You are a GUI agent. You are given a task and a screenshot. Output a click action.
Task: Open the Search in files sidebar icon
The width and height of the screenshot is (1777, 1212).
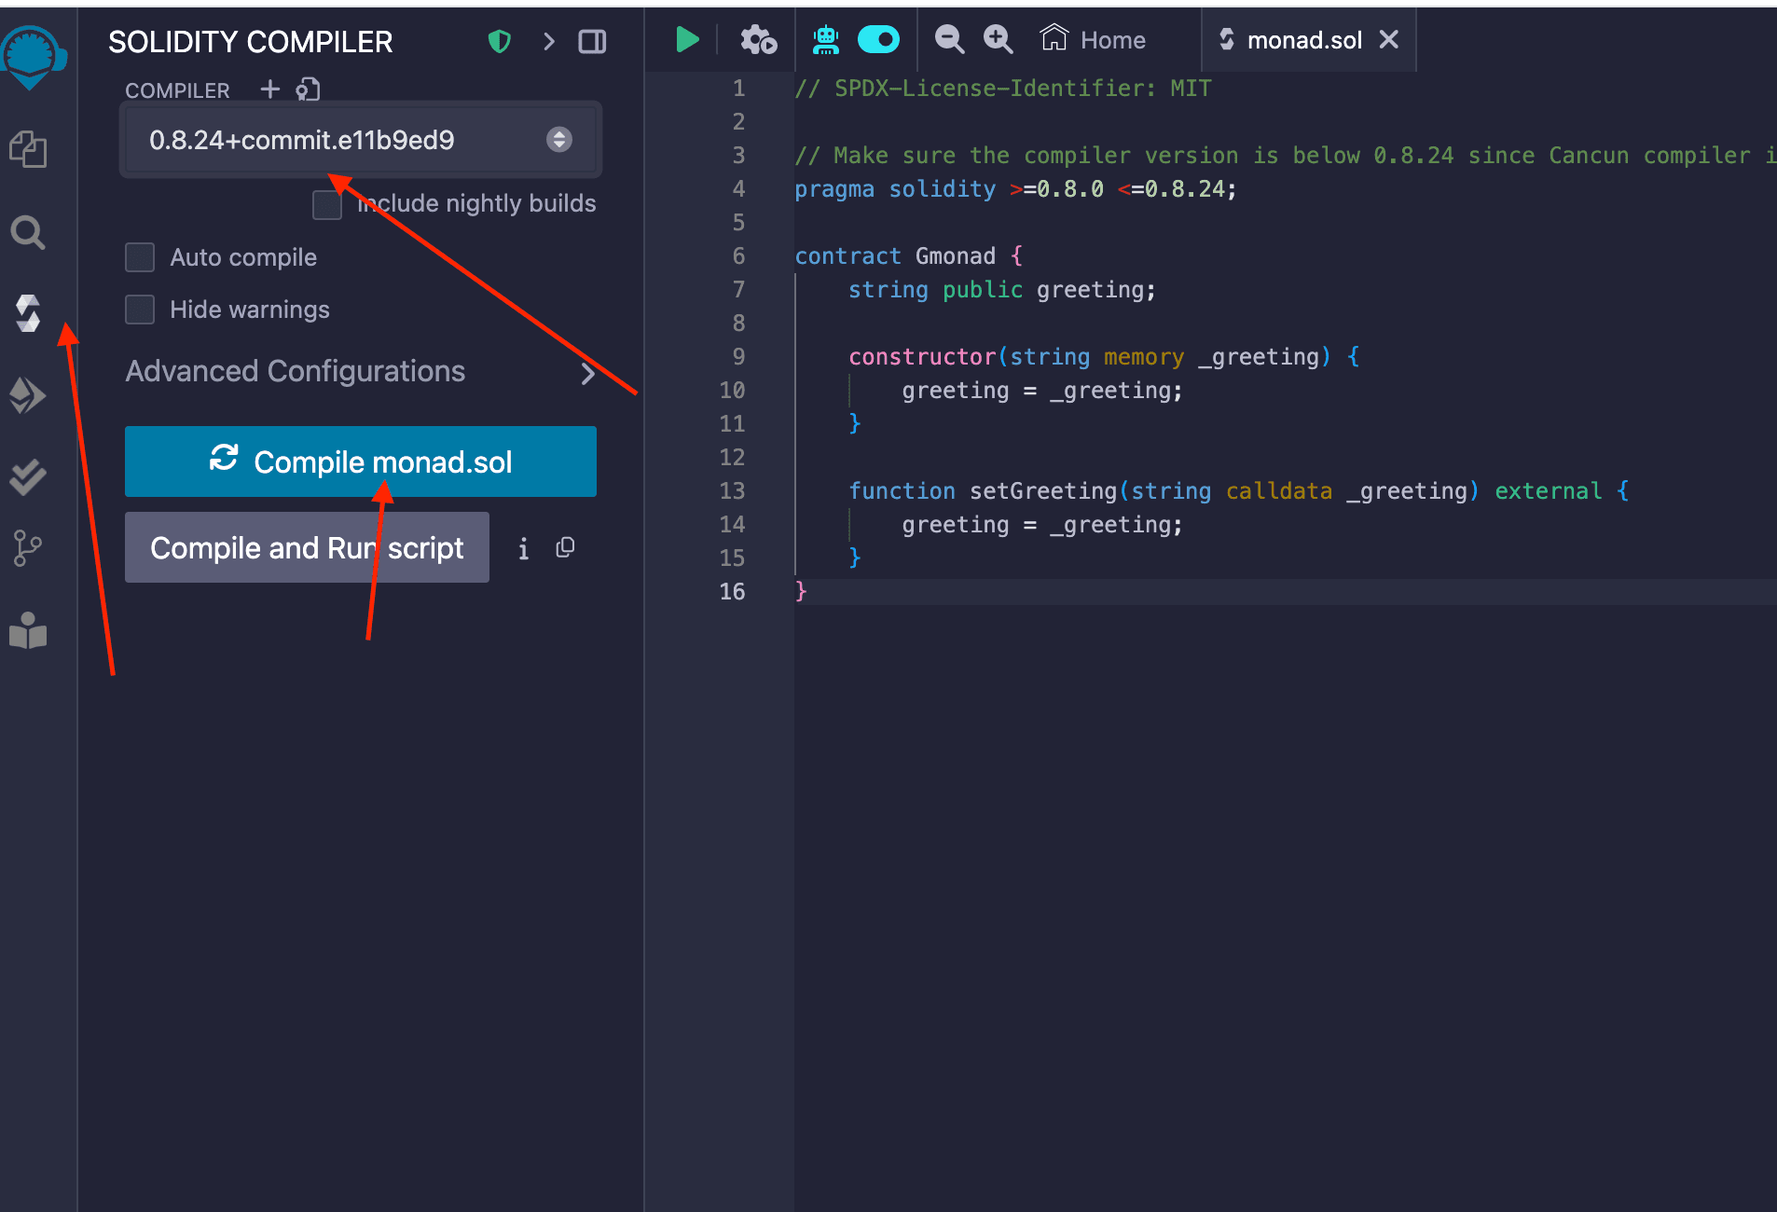click(28, 233)
